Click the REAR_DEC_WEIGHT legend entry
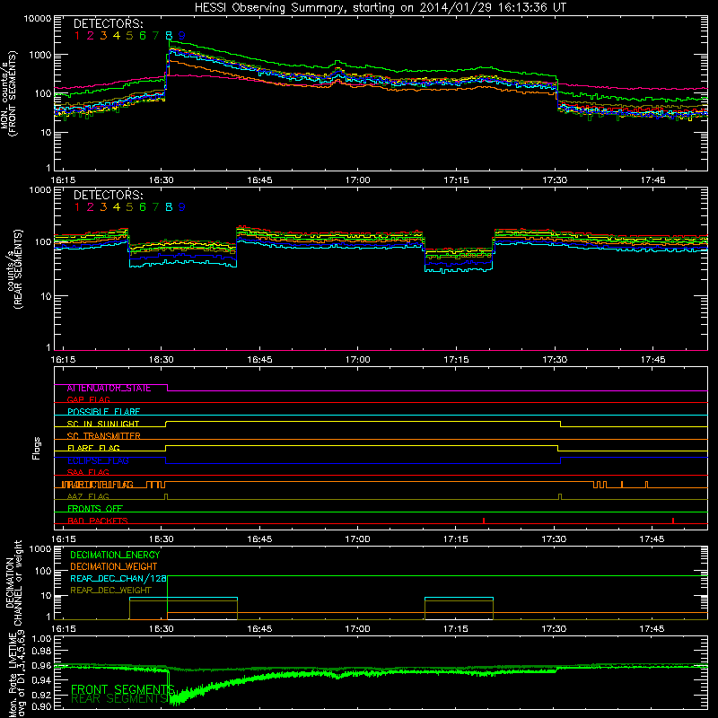Image resolution: width=718 pixels, height=718 pixels. [110, 591]
